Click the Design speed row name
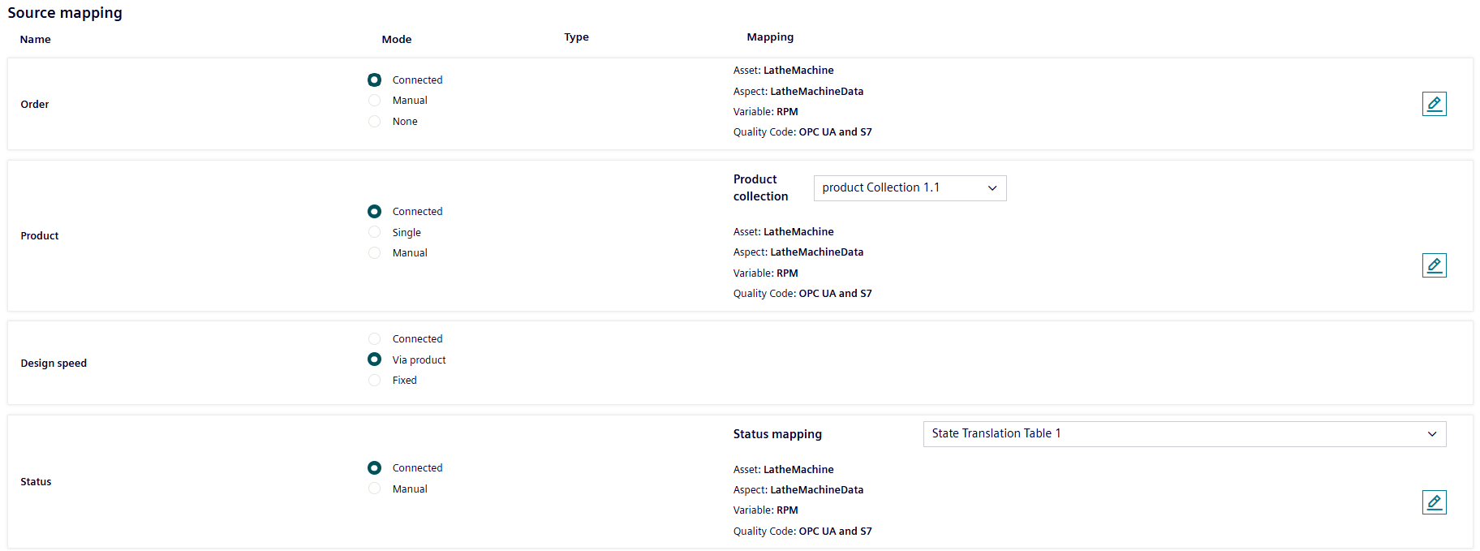Viewport: 1480px width, 551px height. [54, 364]
